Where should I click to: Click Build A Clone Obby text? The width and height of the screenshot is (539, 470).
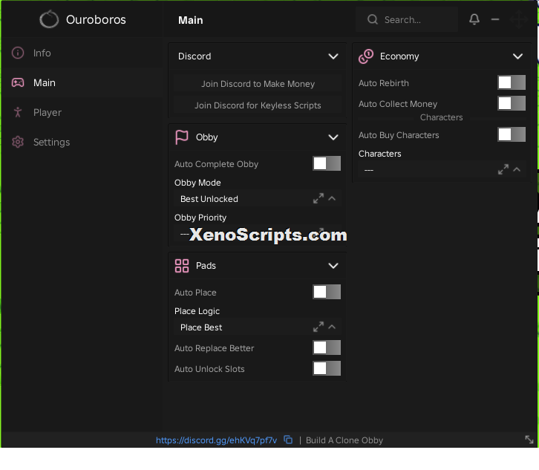tap(344, 440)
